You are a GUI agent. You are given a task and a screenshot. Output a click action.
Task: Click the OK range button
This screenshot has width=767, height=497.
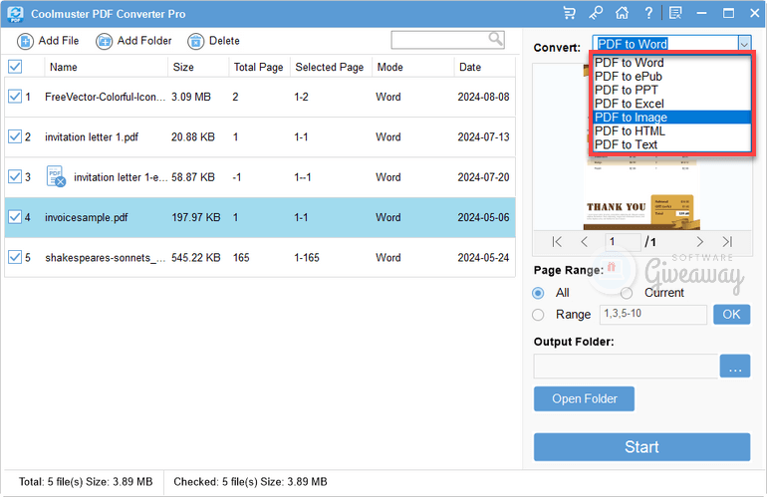tap(731, 314)
